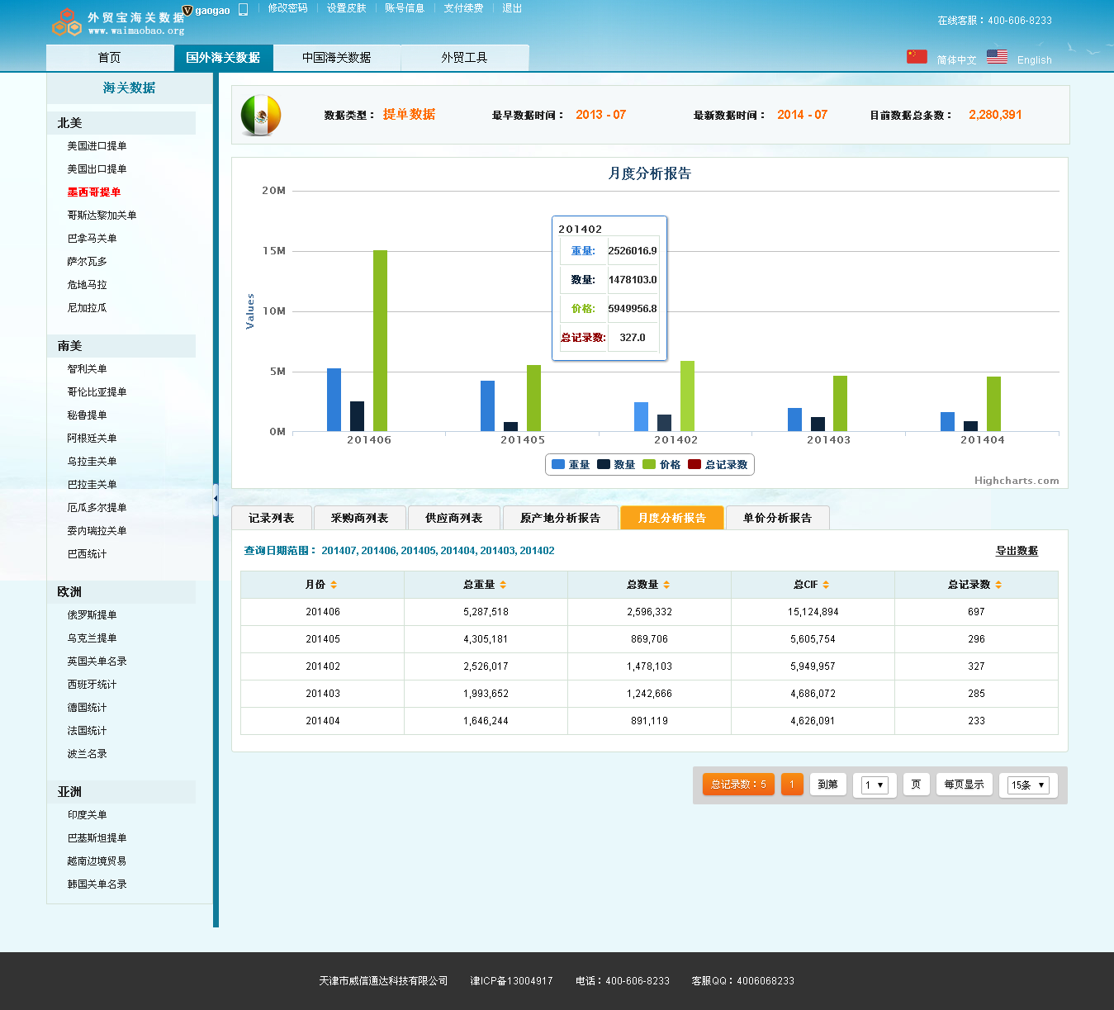The image size is (1114, 1010).
Task: Open 英国关单名录 in sidebar
Action: pyautogui.click(x=97, y=661)
